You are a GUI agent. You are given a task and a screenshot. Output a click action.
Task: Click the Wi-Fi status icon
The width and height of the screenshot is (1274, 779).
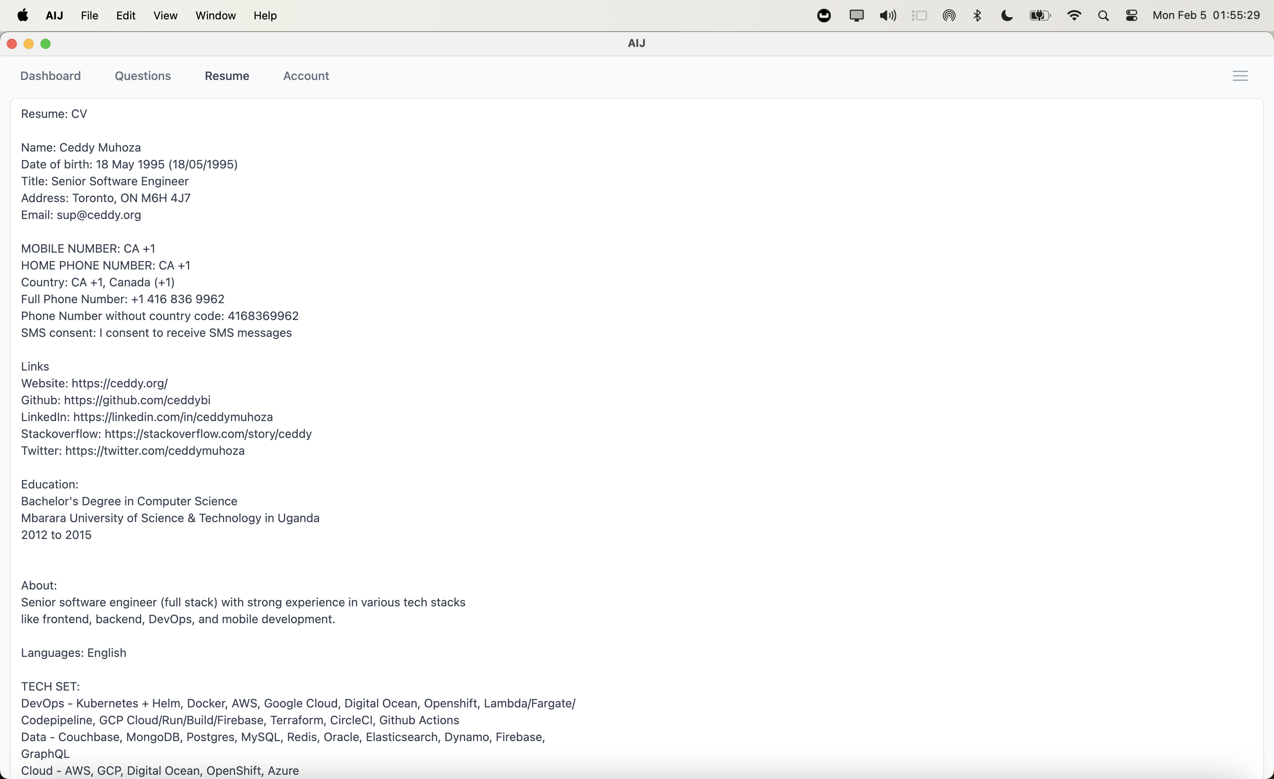coord(1074,16)
